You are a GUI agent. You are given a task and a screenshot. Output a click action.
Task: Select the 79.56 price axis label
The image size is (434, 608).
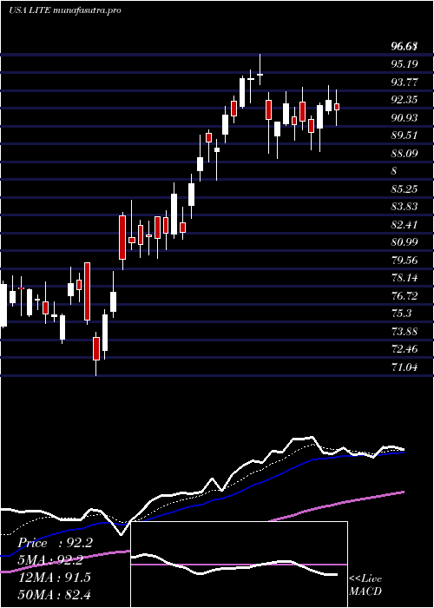click(405, 261)
